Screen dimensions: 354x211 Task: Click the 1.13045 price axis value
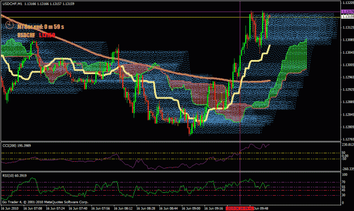point(348,52)
